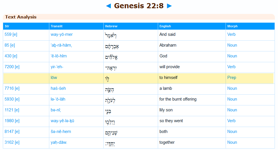Click the Genesis 22:8 heading
Viewport: 278px width, 150px height.
click(139, 6)
